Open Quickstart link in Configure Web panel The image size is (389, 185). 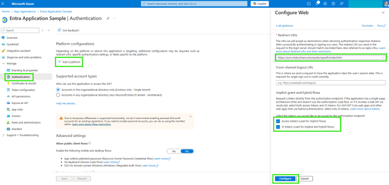pyautogui.click(x=367, y=26)
